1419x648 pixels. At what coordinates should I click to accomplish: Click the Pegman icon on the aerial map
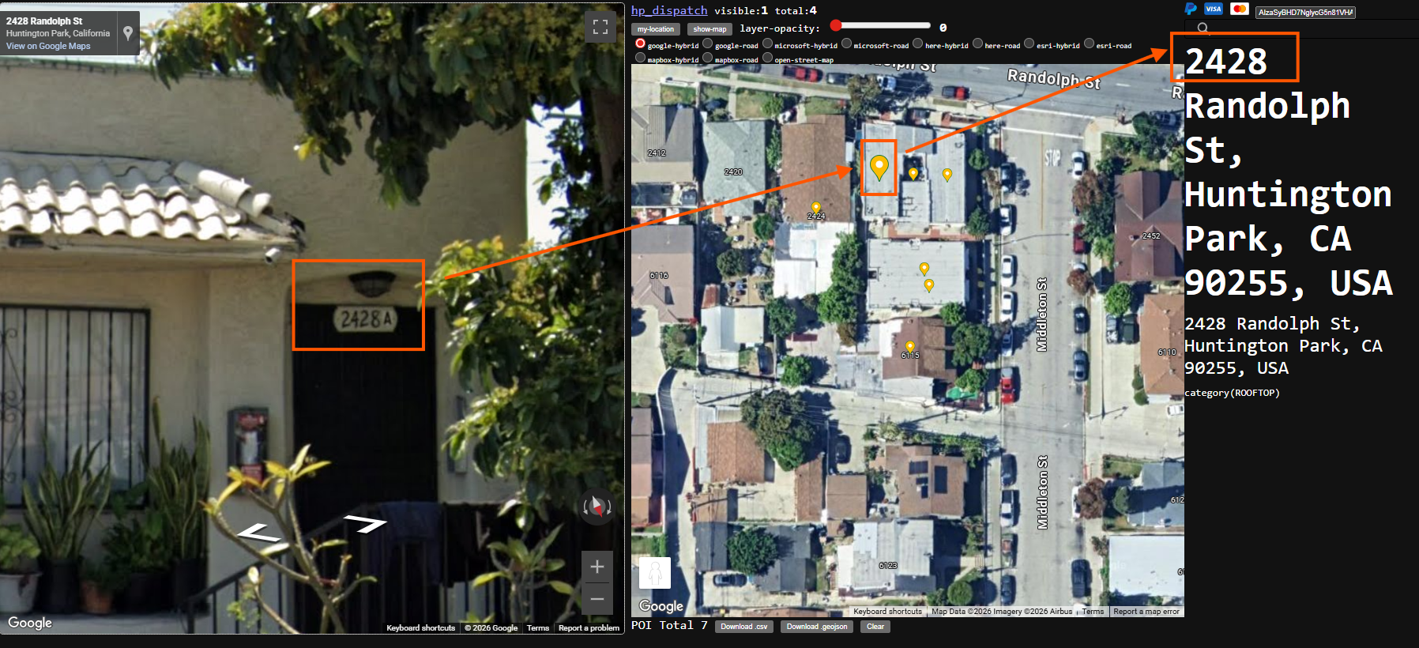654,573
